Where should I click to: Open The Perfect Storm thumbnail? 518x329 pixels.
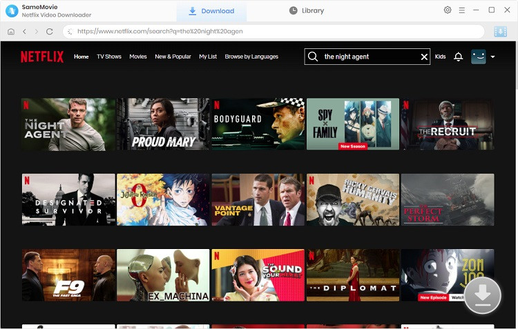(x=448, y=199)
